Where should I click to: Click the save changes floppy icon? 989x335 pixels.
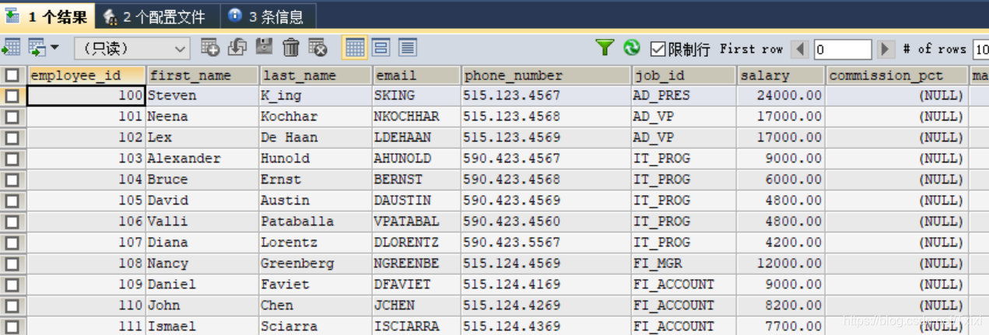click(264, 47)
